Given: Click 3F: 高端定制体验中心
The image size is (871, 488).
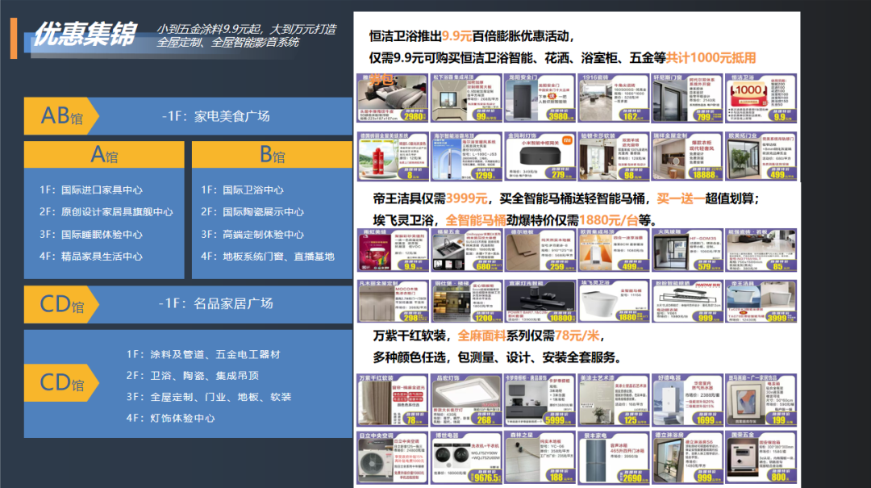Looking at the screenshot, I should (x=252, y=235).
